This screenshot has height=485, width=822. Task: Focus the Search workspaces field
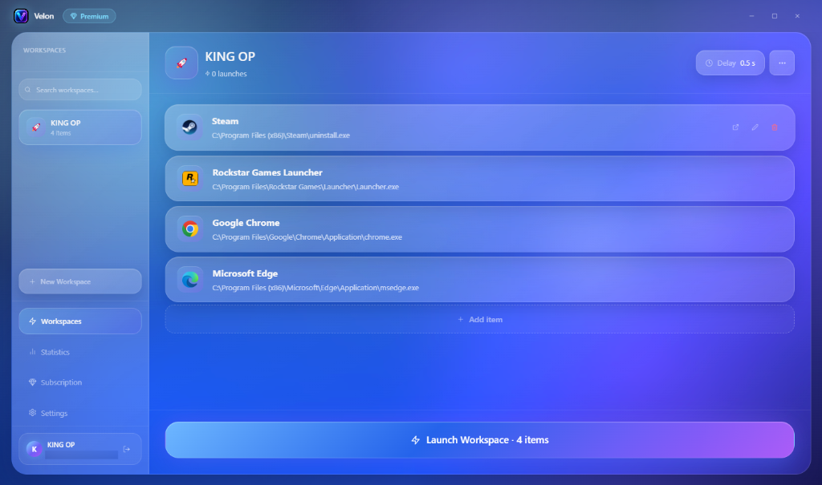tap(80, 90)
